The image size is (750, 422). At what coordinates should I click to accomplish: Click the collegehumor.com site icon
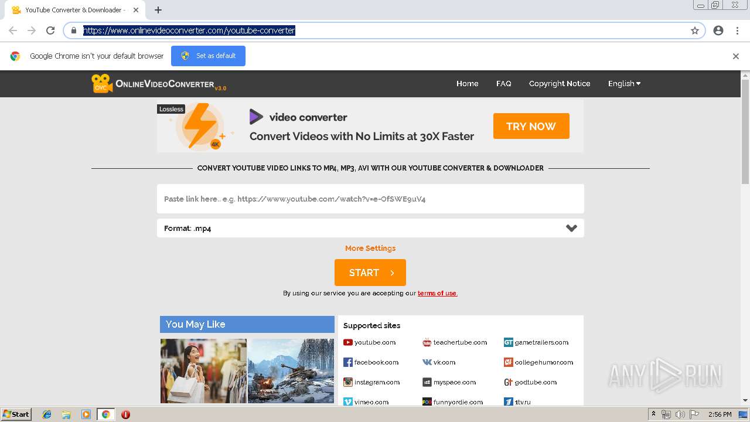(x=509, y=362)
